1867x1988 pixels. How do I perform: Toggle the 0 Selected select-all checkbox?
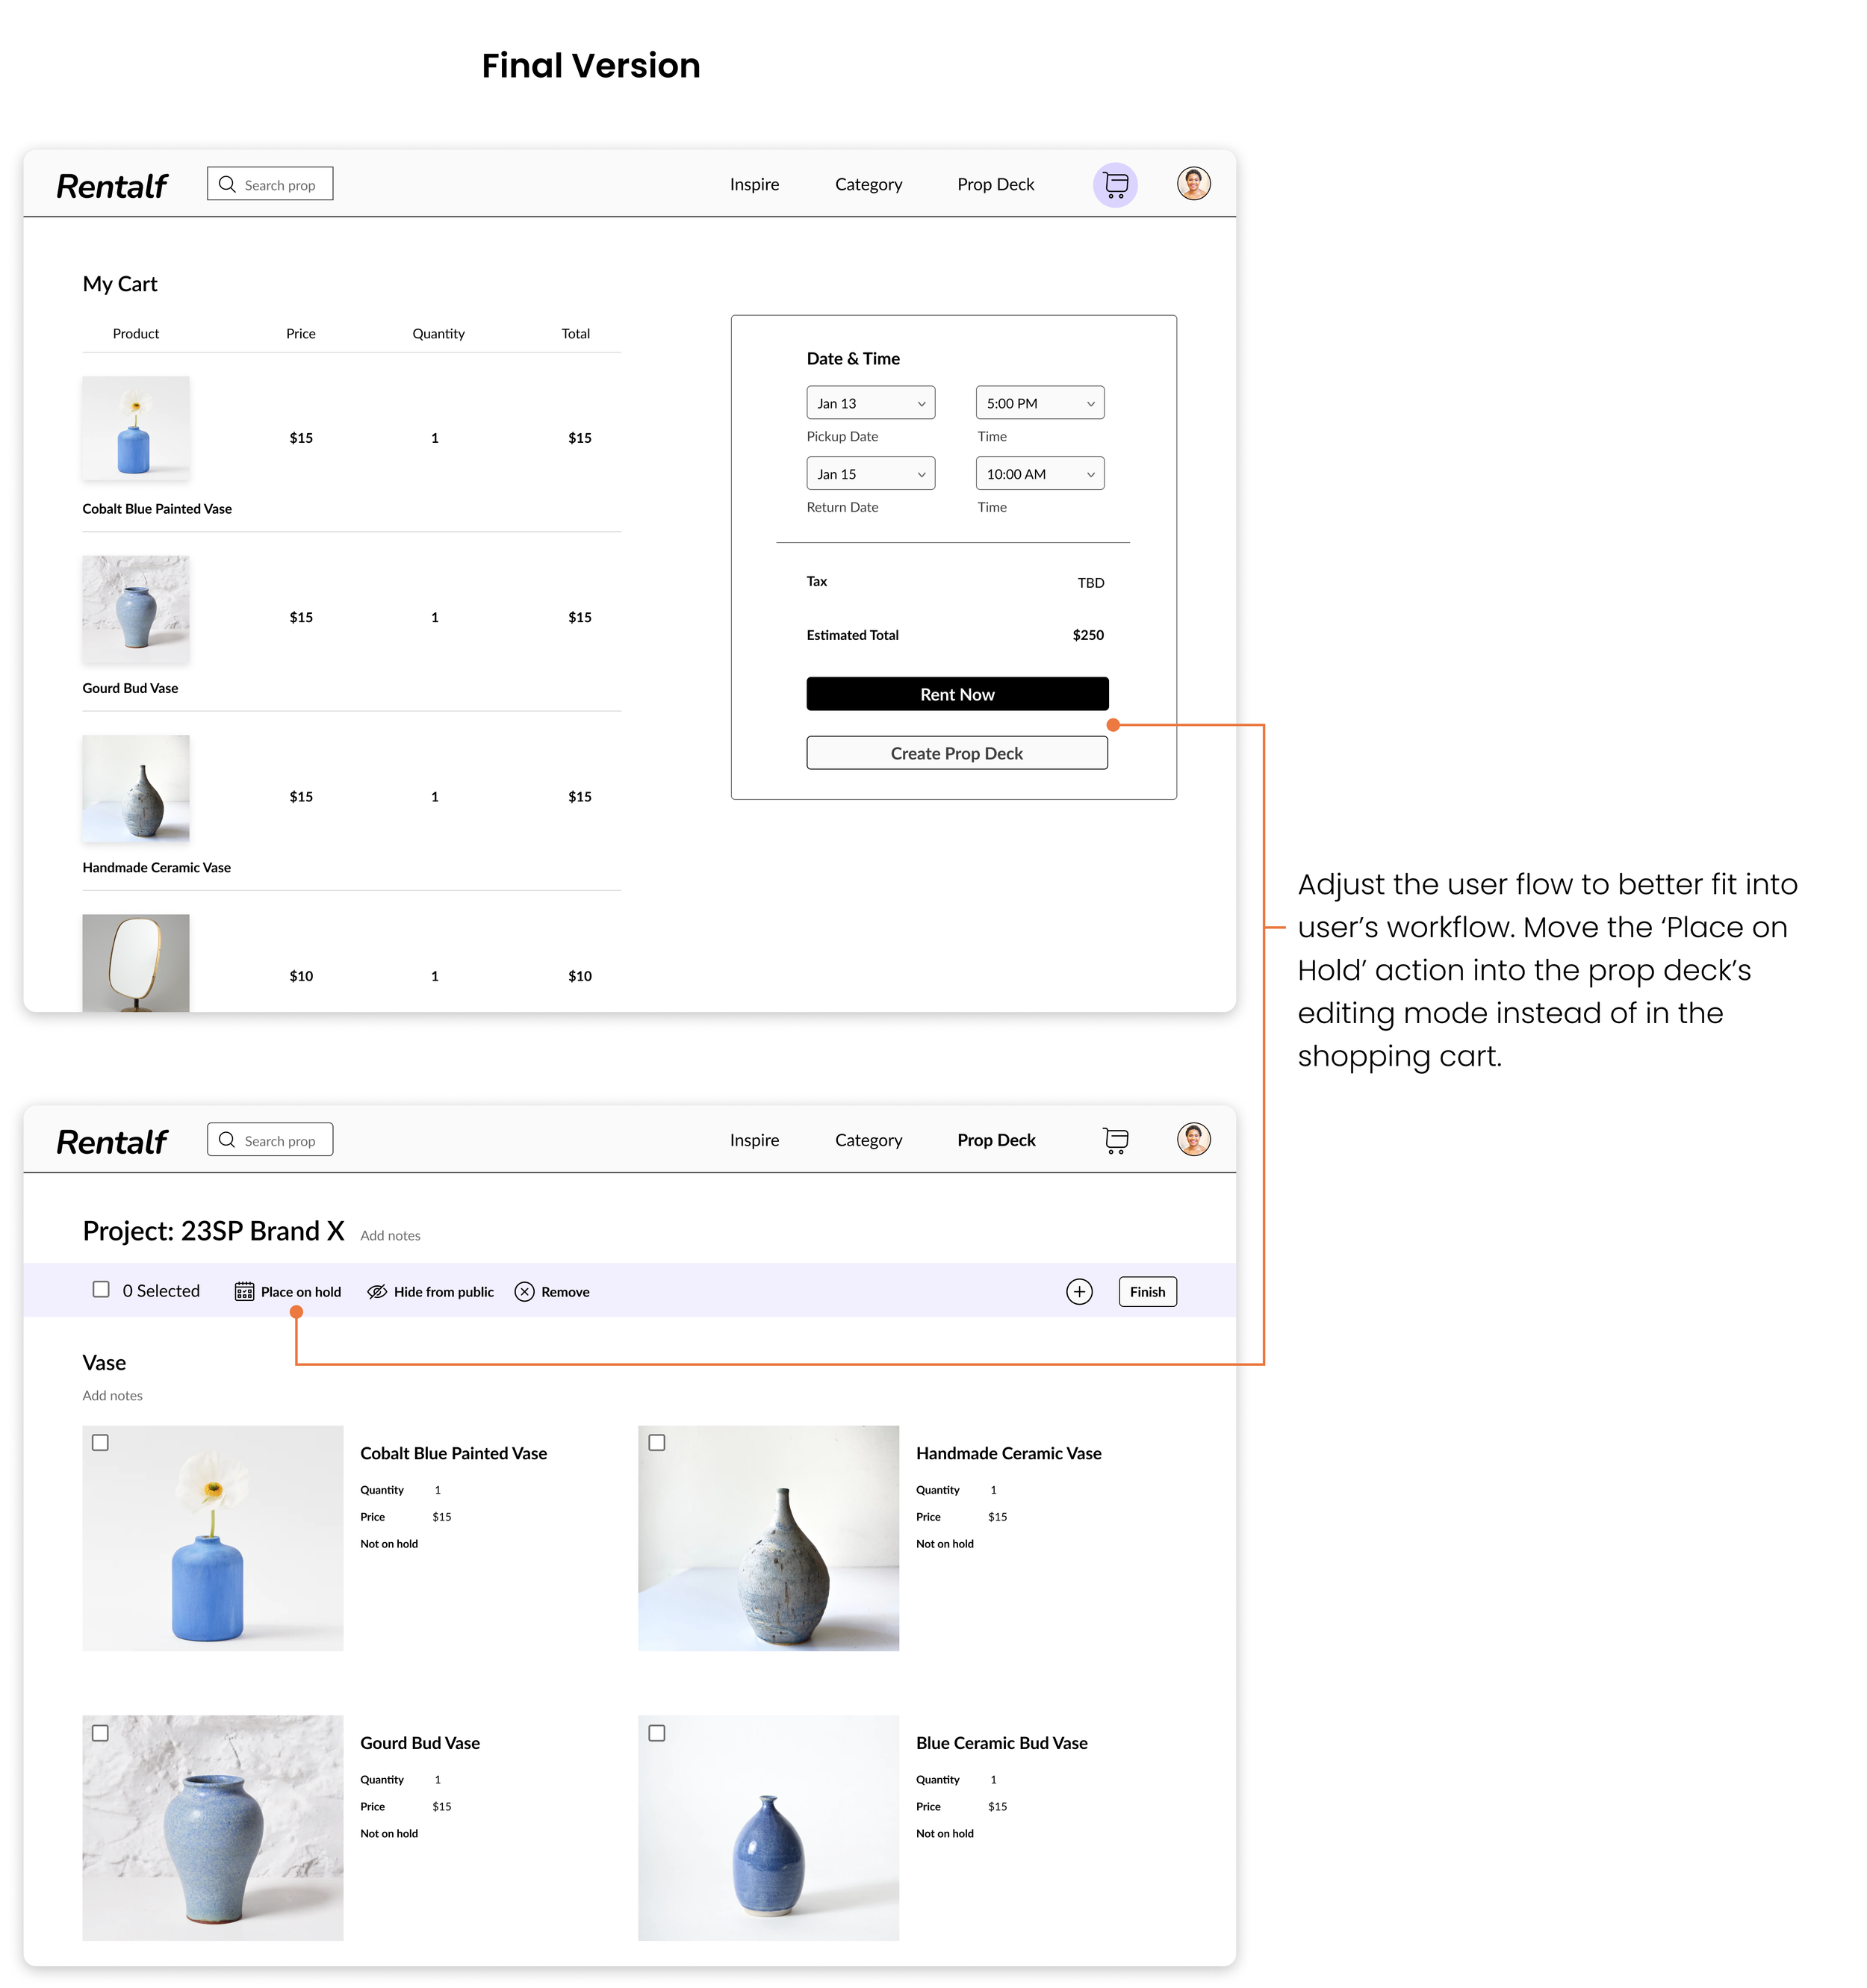[101, 1290]
